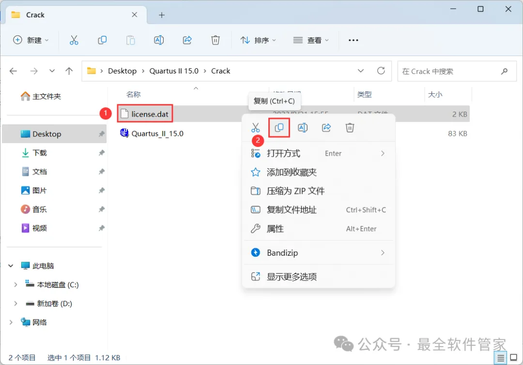
Task: Click Cut icon in context menu
Action: pyautogui.click(x=256, y=128)
